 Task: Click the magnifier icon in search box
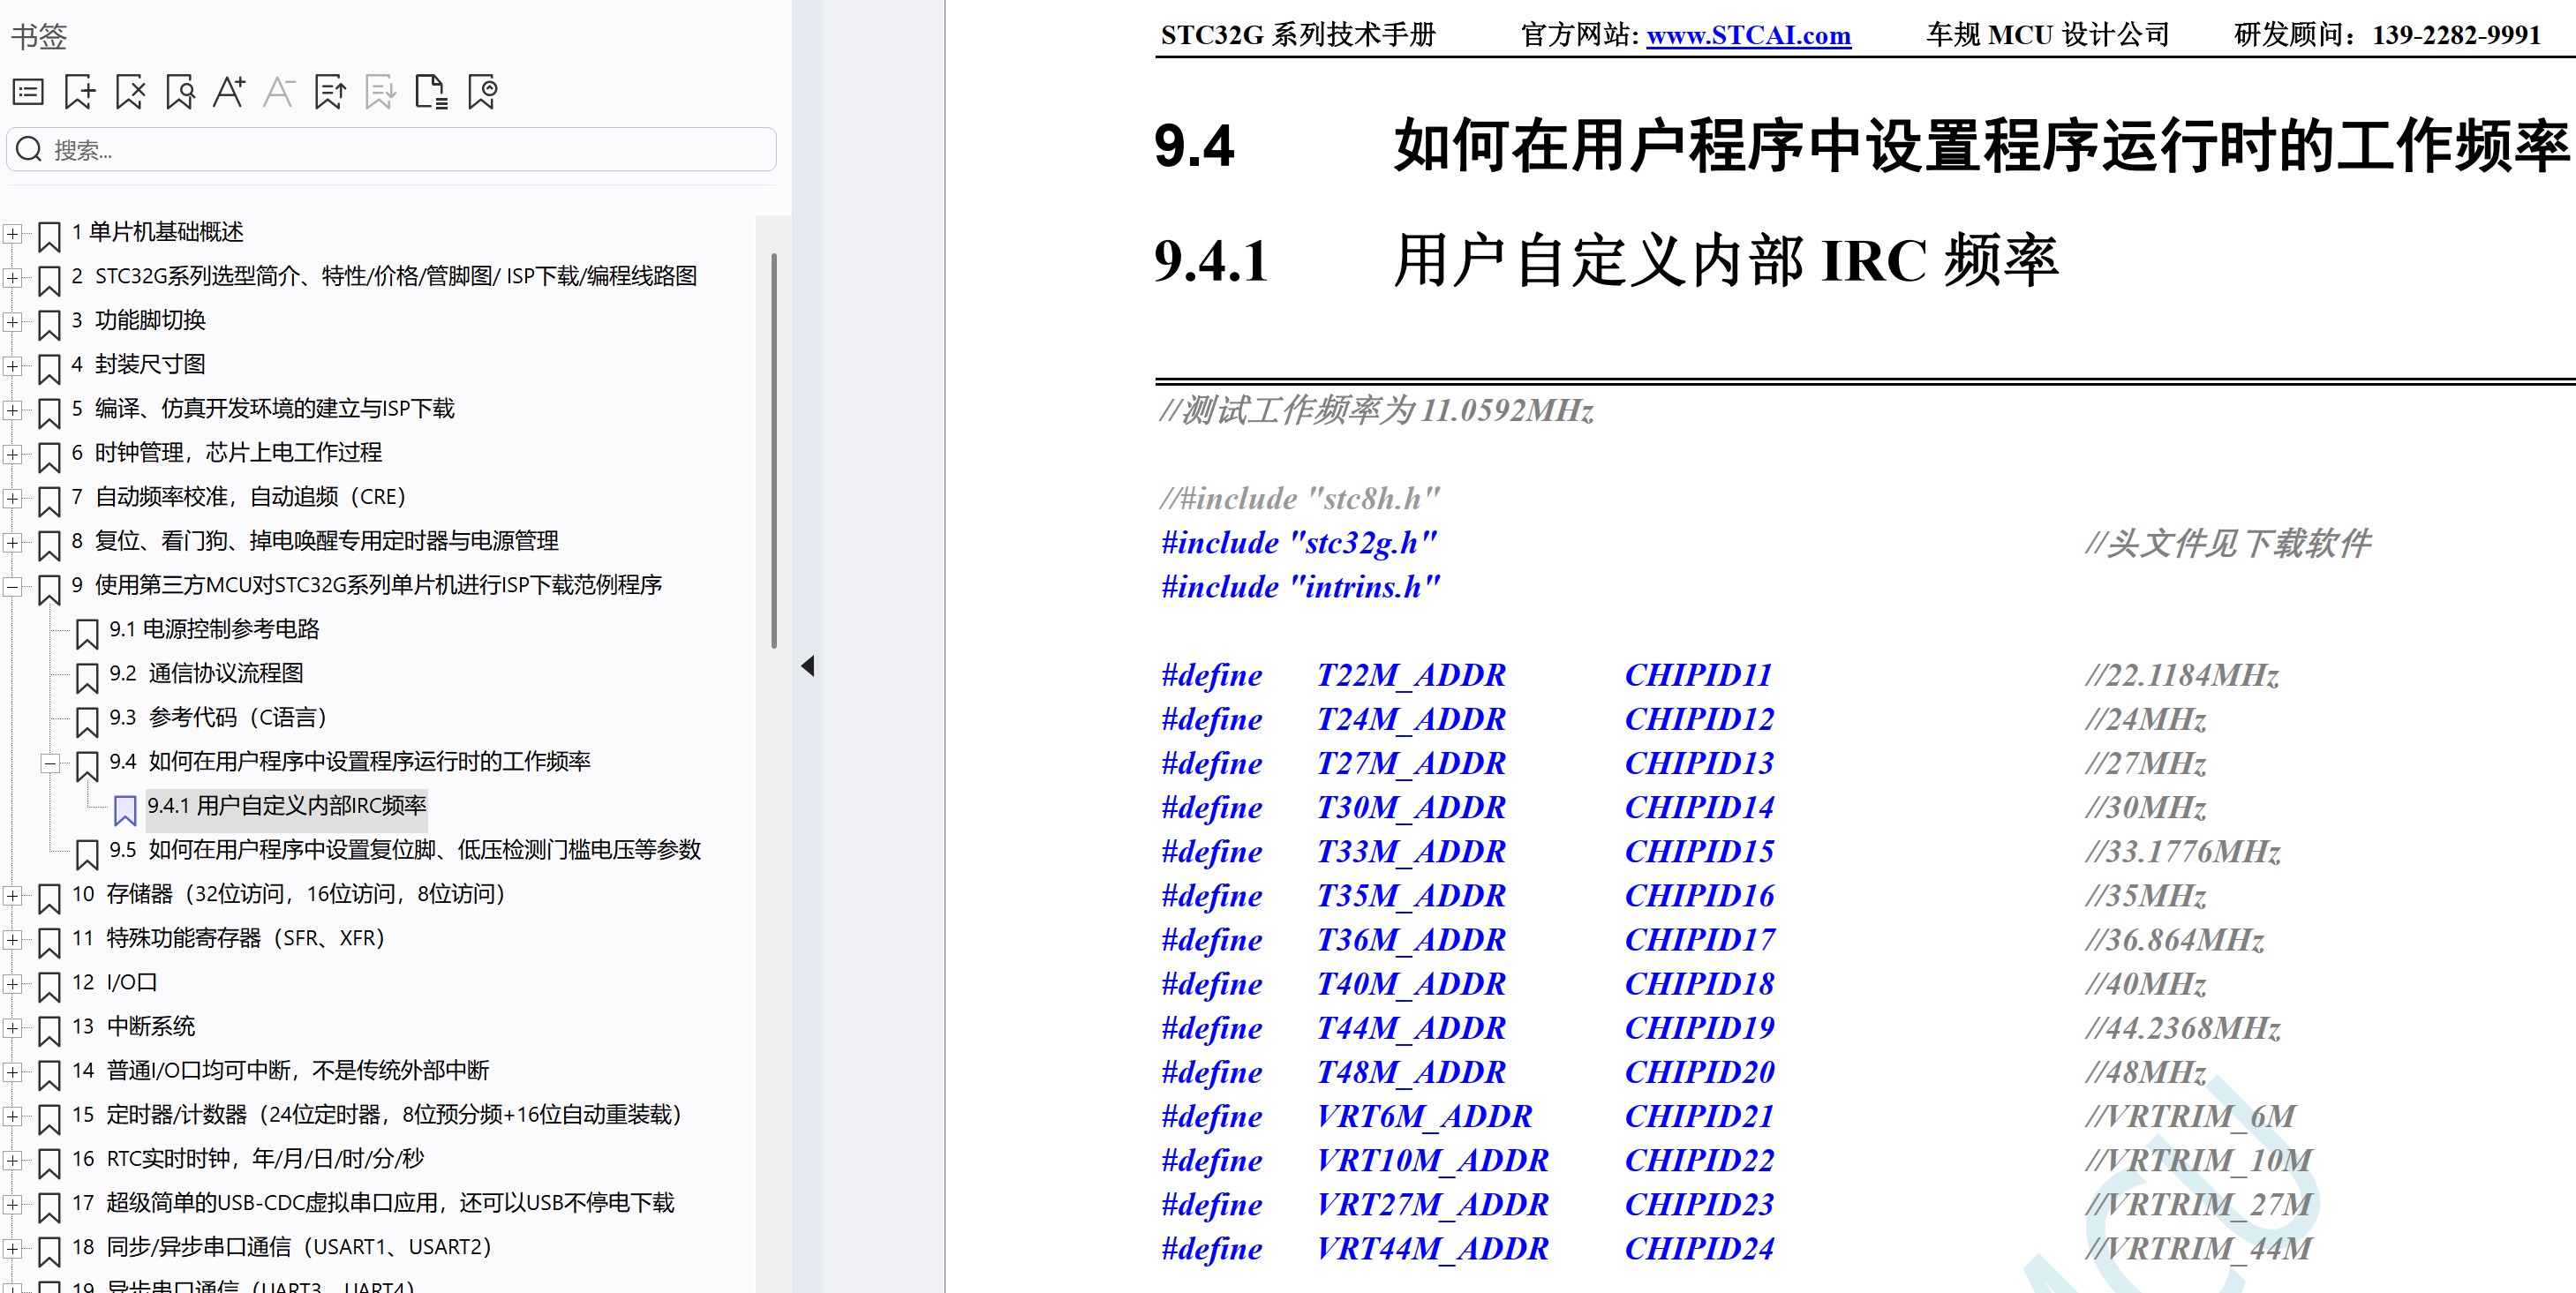(x=29, y=149)
